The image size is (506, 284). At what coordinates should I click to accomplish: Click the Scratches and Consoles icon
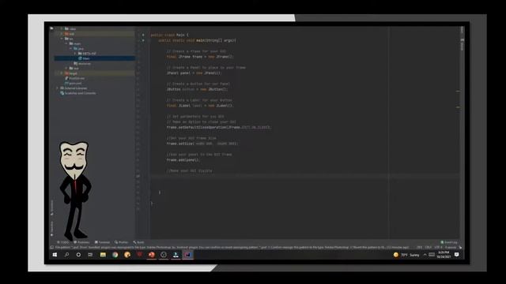coord(62,93)
